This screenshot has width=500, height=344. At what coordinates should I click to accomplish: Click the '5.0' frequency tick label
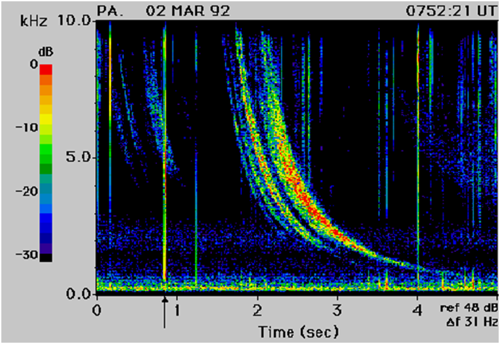pyautogui.click(x=78, y=157)
